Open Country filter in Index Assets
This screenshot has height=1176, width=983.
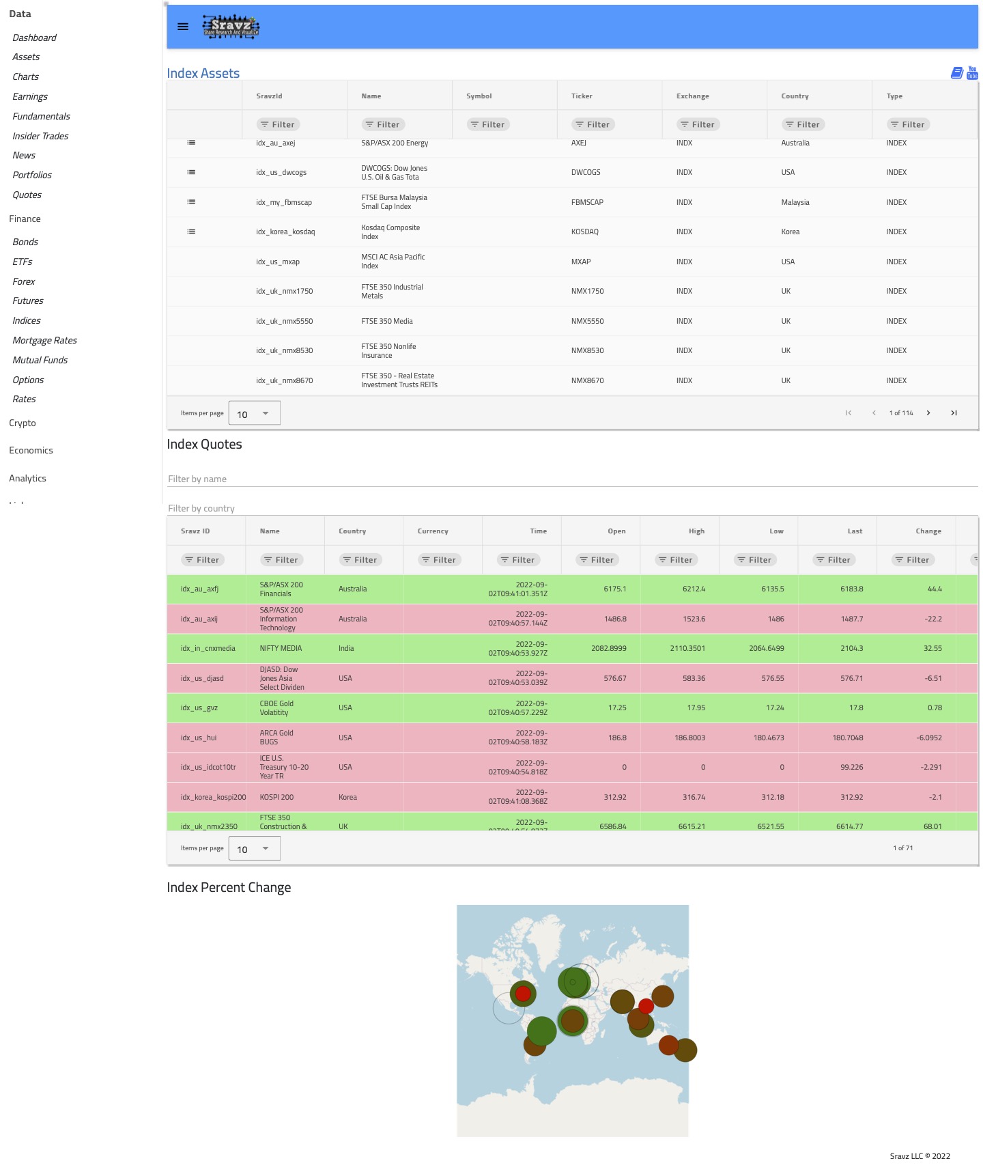pyautogui.click(x=803, y=124)
